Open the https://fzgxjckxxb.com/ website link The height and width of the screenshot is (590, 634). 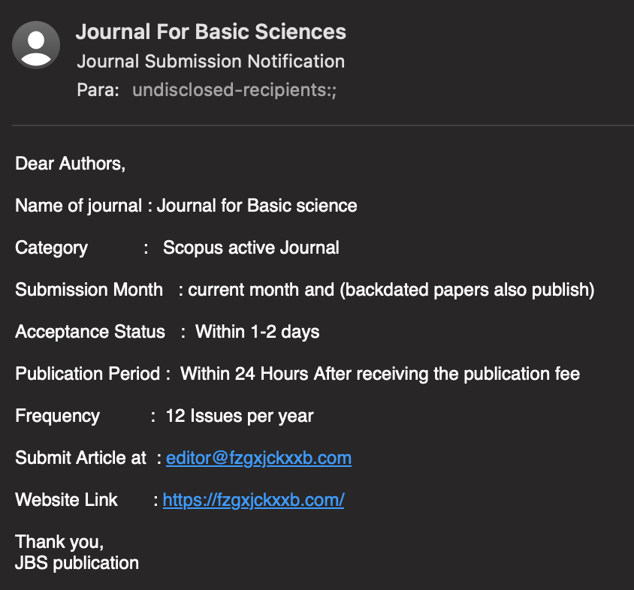pyautogui.click(x=253, y=500)
